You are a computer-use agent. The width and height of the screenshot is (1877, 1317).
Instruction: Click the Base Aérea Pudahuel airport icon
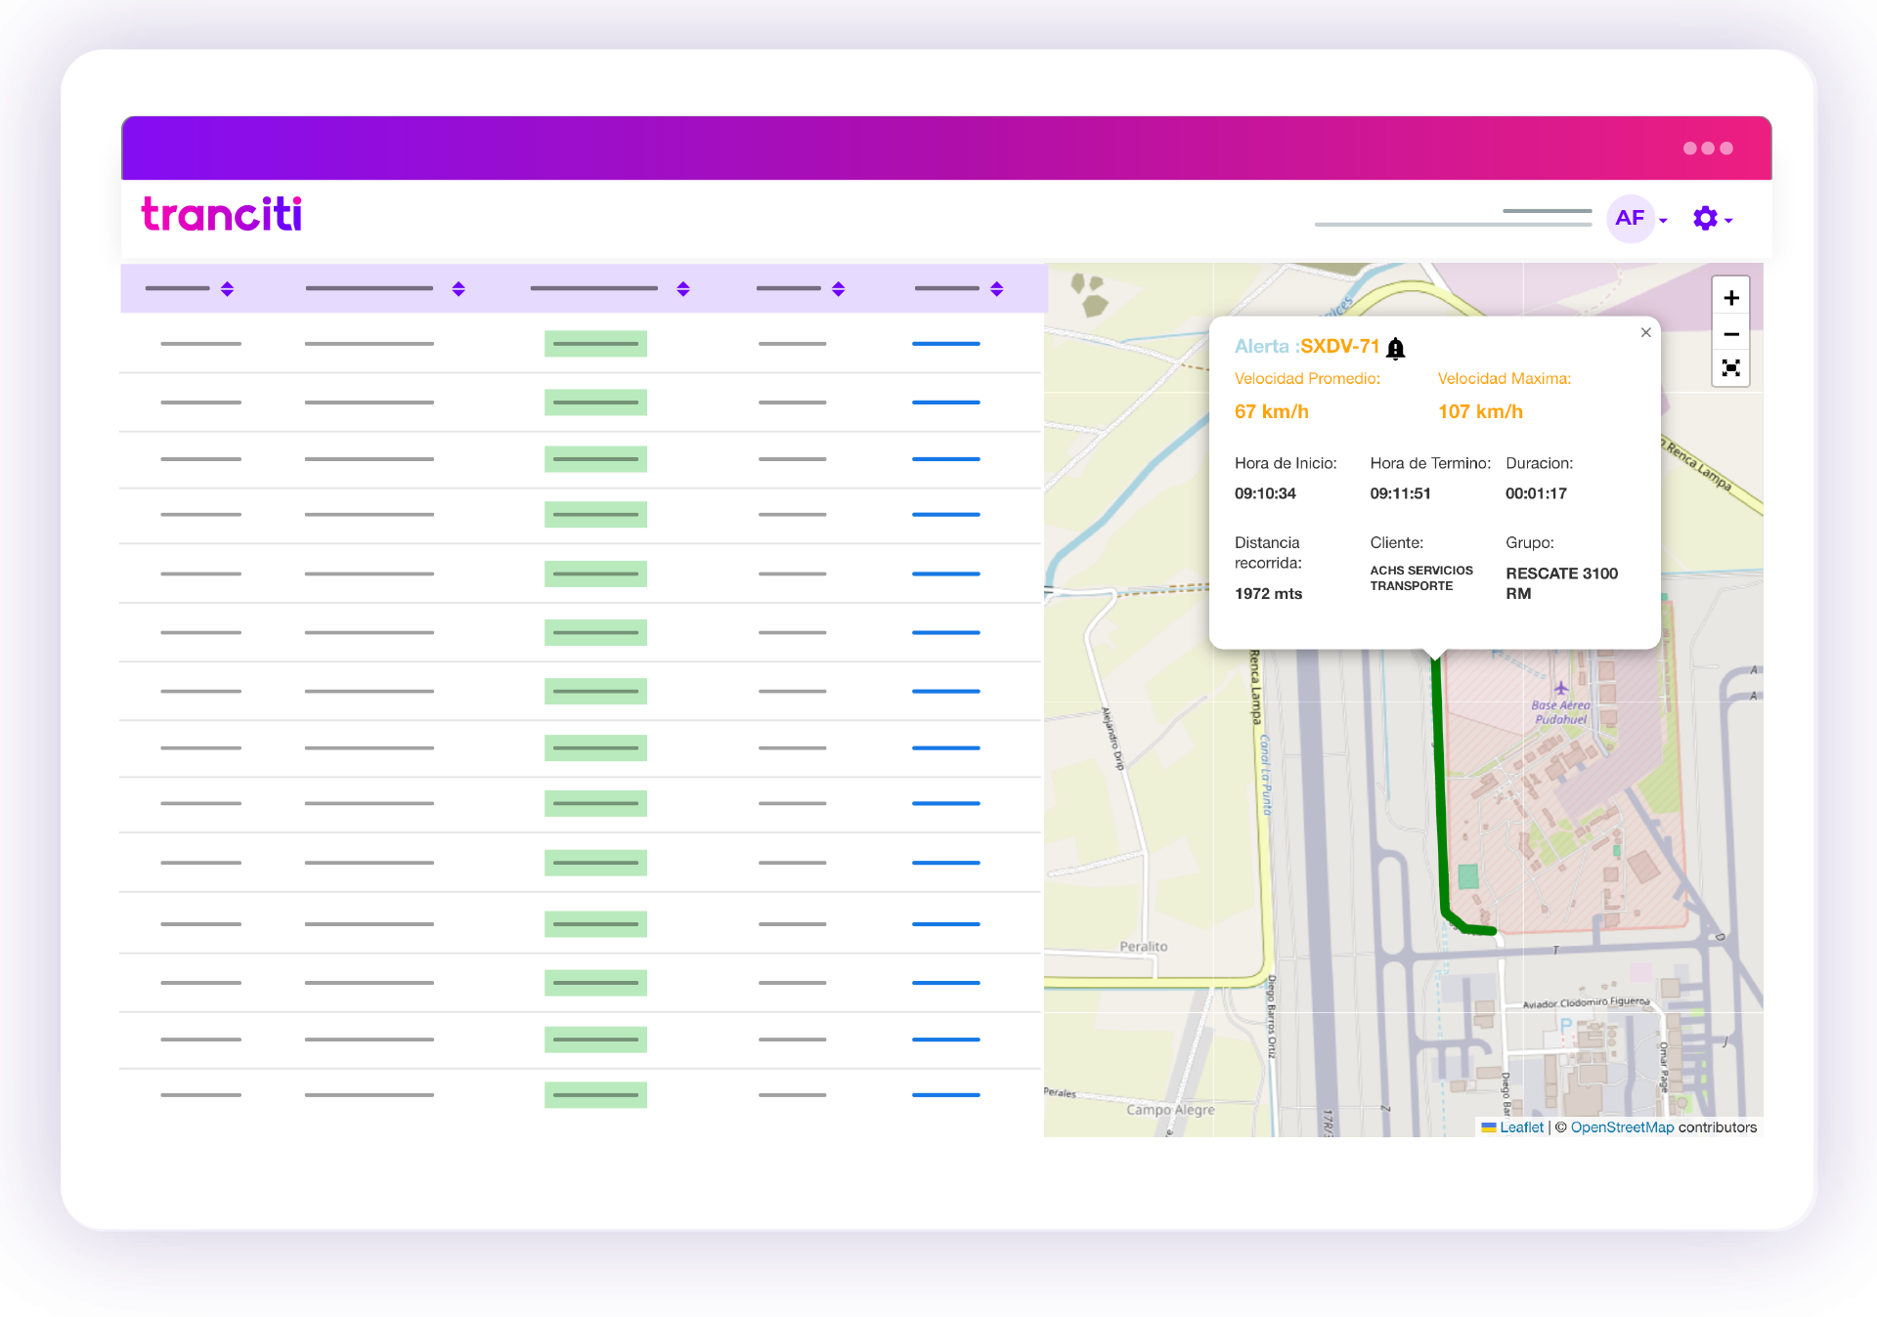[1561, 688]
